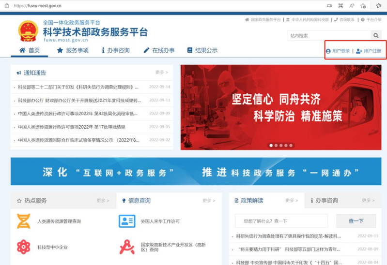Viewport: 387px width, 265px height.
Task: Add page to favorites star icon
Action: coord(363,6)
